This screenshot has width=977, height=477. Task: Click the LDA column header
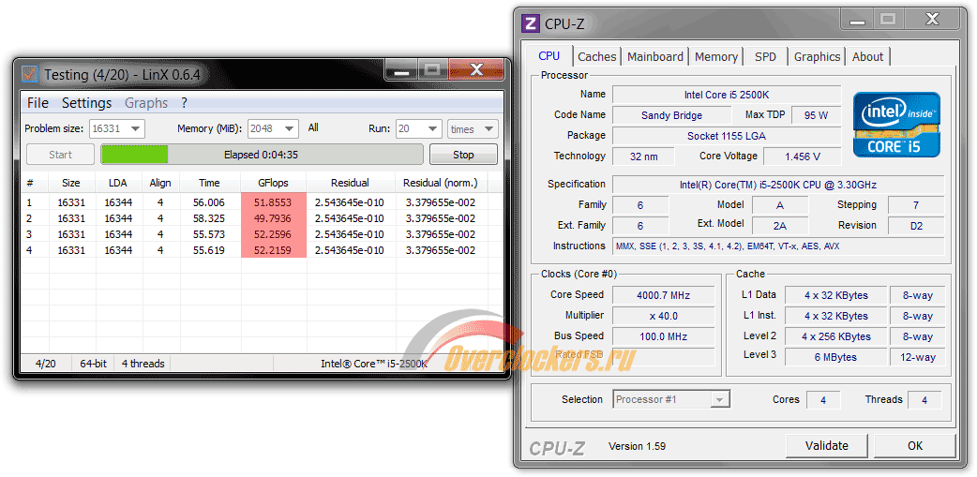tap(117, 183)
